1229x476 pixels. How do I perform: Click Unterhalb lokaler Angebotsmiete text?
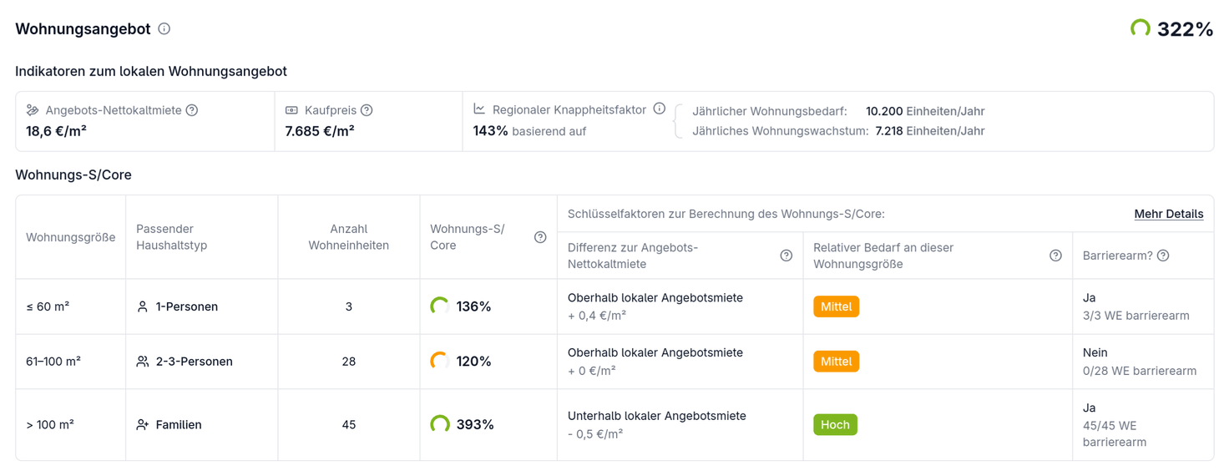(657, 416)
